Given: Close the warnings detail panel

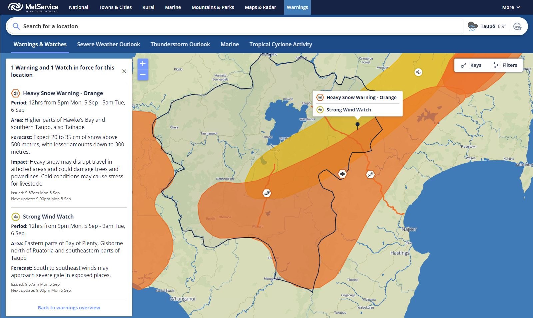Looking at the screenshot, I should pos(124,71).
